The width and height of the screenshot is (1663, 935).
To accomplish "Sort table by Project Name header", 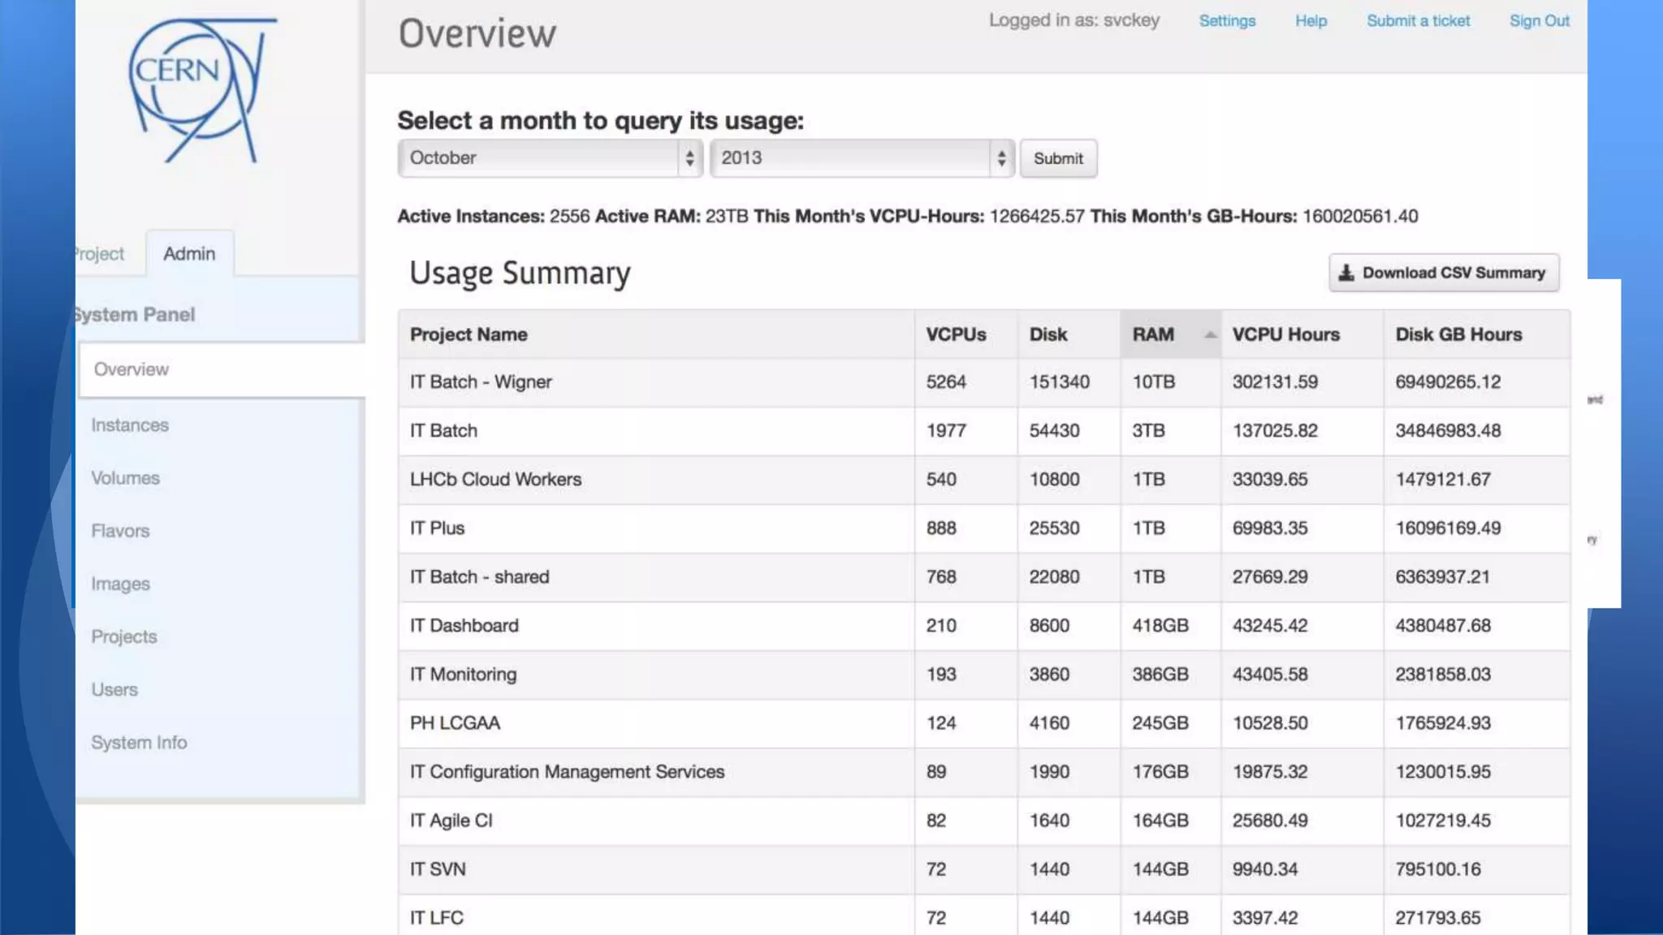I will tap(469, 334).
